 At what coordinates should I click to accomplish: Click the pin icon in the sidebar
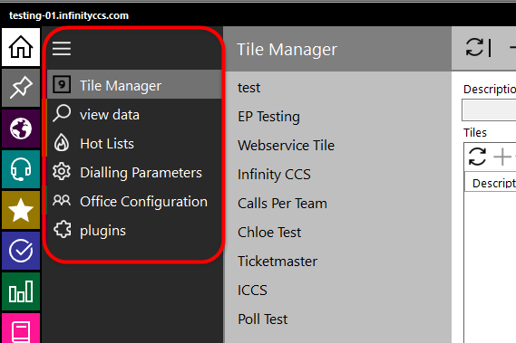tap(21, 88)
